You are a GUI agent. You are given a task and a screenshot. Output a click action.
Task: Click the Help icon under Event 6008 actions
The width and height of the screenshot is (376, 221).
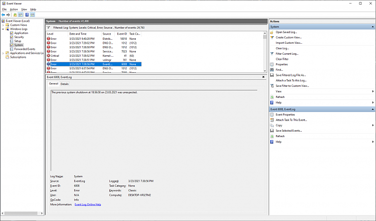coord(272,142)
